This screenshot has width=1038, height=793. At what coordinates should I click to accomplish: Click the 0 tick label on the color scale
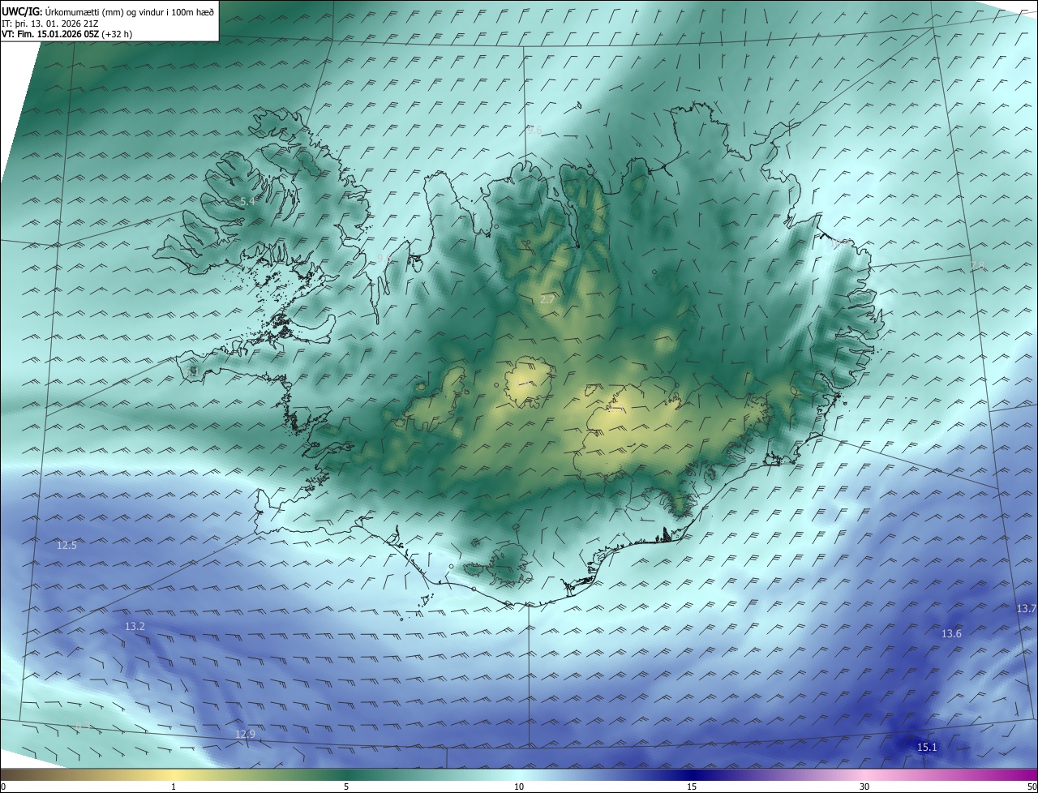[x=3, y=787]
